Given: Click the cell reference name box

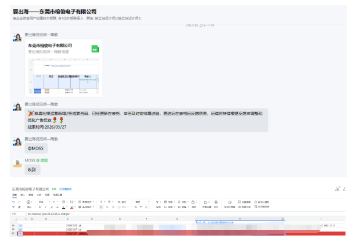Looking at the screenshot, I should (x=18, y=214).
